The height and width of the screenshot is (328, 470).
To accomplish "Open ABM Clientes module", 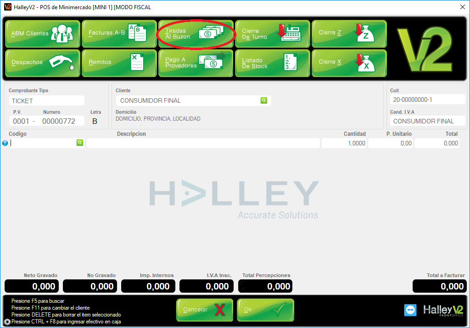I will coord(43,33).
